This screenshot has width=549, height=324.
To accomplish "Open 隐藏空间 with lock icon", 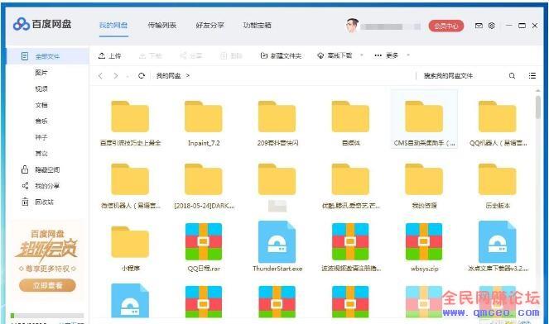I will tap(41, 169).
